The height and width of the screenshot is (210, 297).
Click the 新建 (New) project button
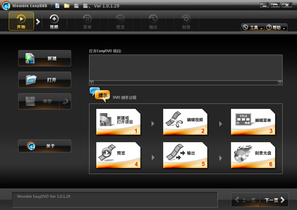click(x=45, y=58)
